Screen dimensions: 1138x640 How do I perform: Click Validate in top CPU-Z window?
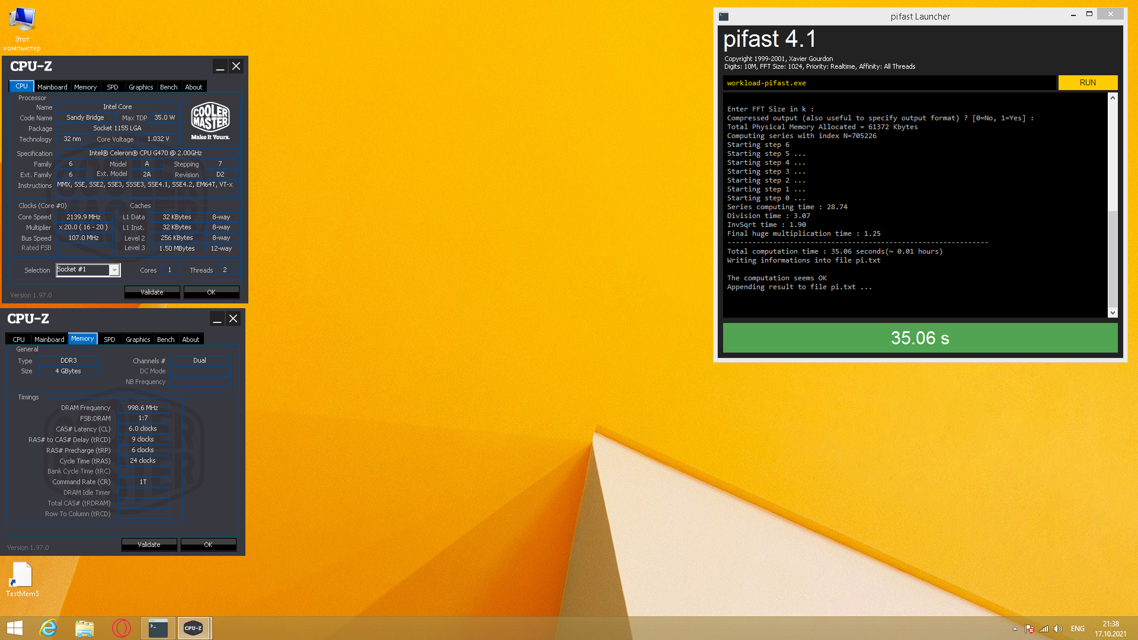point(152,292)
